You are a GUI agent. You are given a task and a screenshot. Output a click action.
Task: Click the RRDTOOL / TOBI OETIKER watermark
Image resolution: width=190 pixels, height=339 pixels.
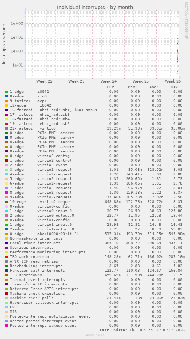(187, 20)
